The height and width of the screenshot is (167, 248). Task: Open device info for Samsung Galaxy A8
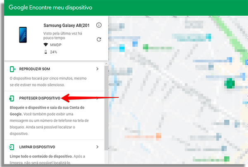coord(99,25)
